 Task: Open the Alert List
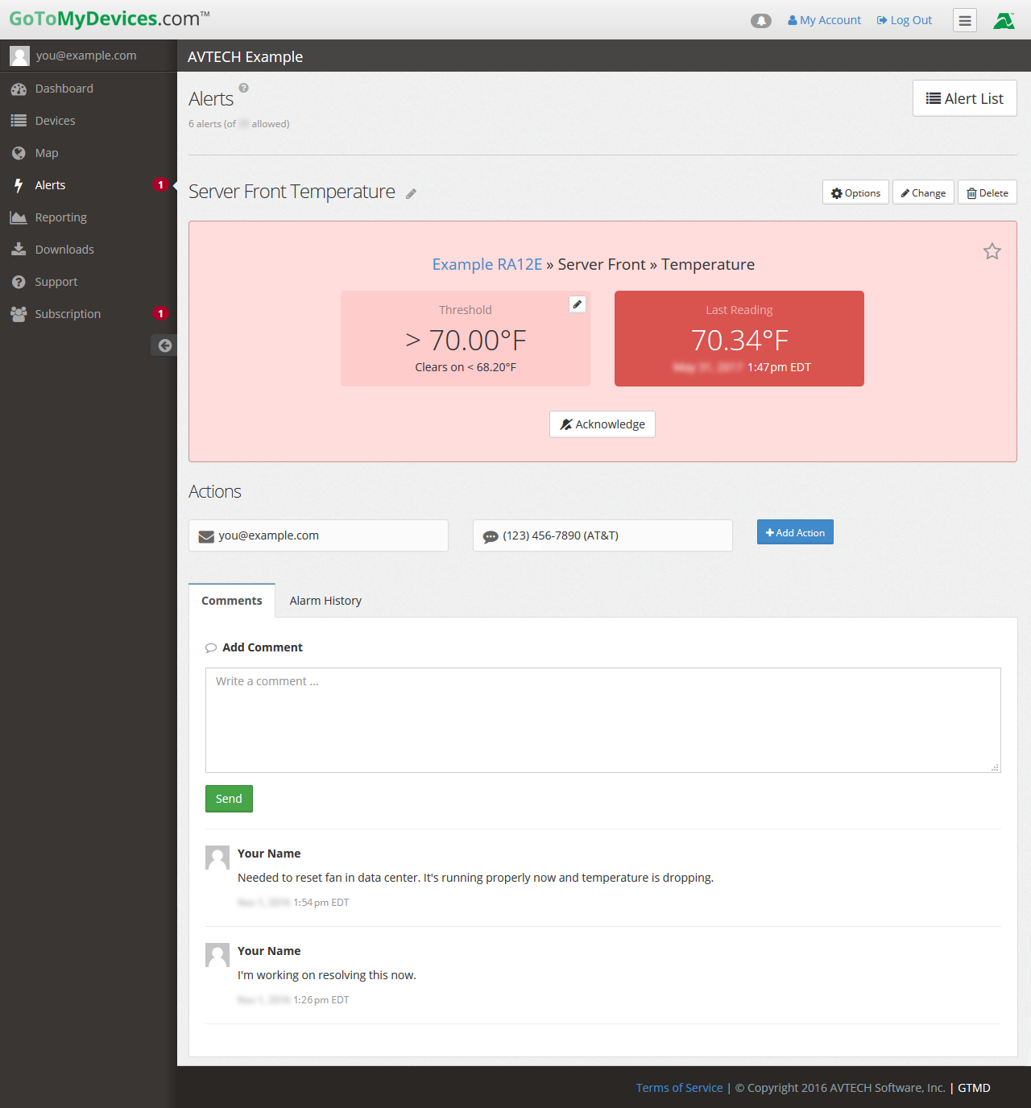(x=964, y=98)
